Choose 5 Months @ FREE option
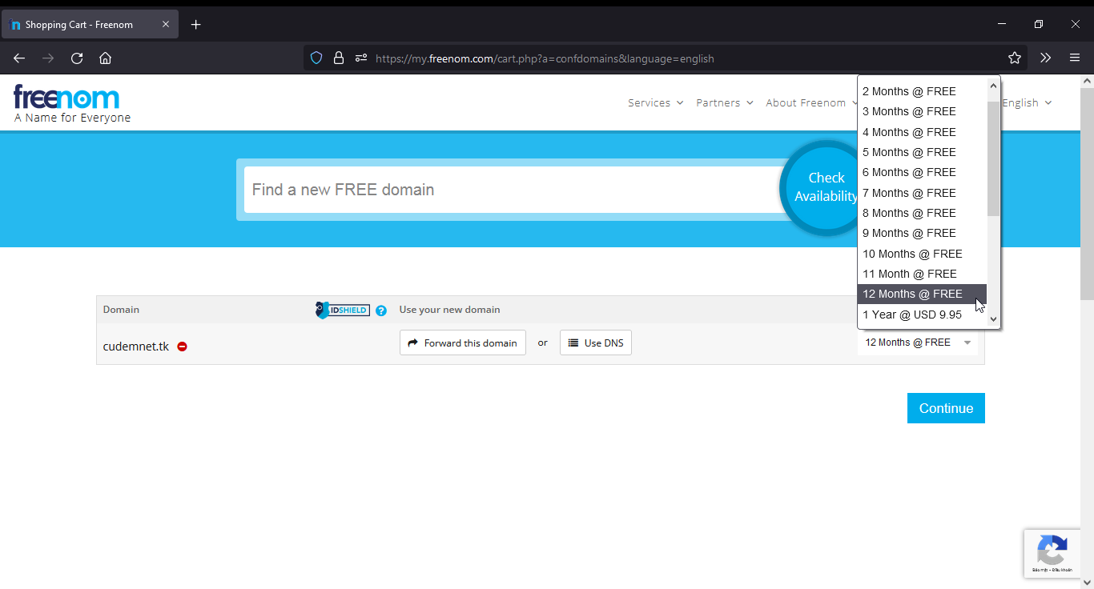The width and height of the screenshot is (1094, 589). pos(922,152)
